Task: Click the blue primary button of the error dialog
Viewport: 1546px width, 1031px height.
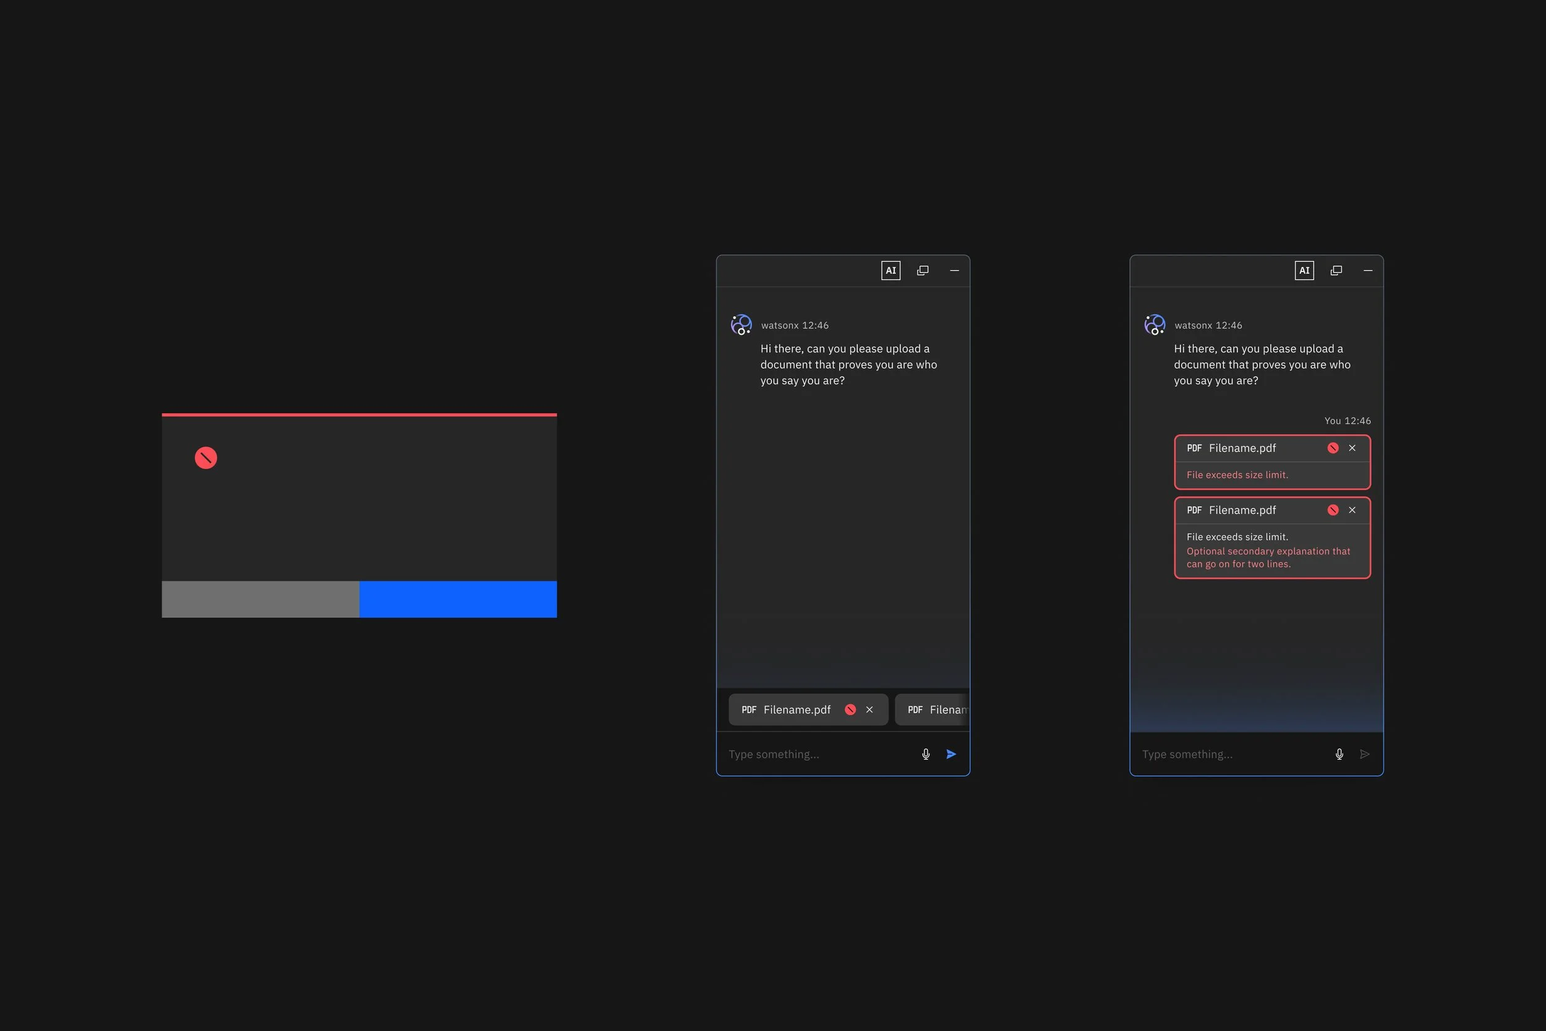Action: (458, 599)
